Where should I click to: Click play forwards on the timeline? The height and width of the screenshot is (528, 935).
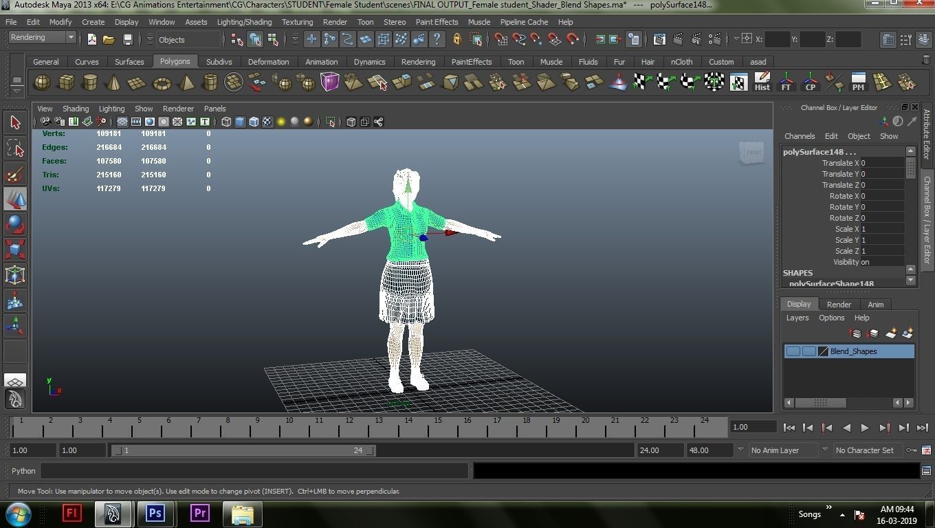pyautogui.click(x=865, y=428)
